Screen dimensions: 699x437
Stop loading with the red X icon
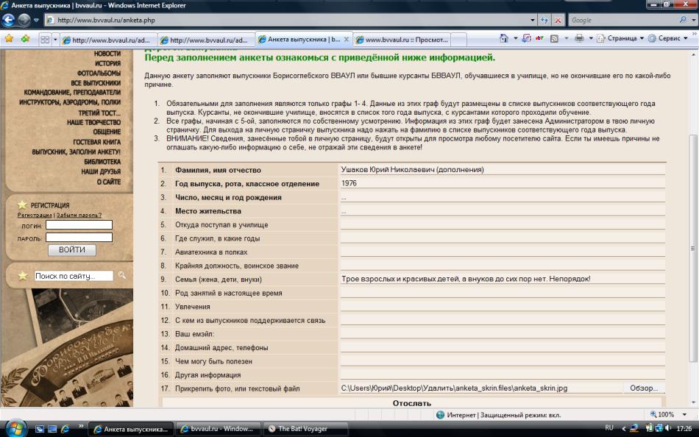tap(558, 20)
